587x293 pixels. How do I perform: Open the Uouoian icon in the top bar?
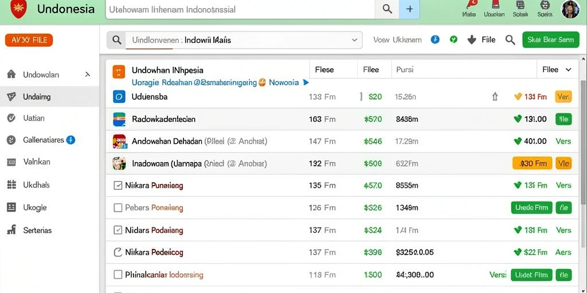pyautogui.click(x=494, y=9)
